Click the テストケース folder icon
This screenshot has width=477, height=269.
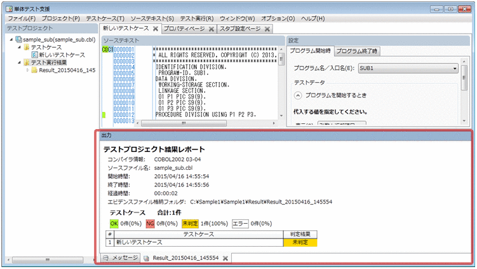[27, 47]
